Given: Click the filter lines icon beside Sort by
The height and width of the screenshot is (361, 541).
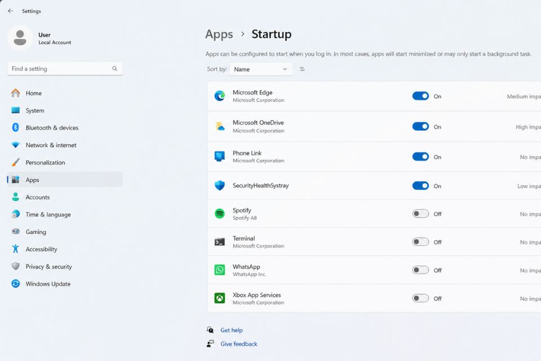Looking at the screenshot, I should coord(302,69).
